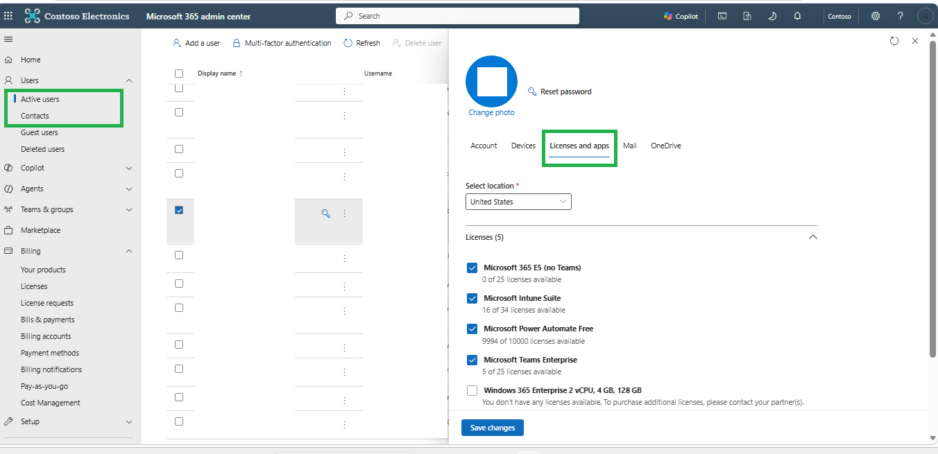The image size is (938, 454).
Task: Open the help question mark
Action: point(900,16)
